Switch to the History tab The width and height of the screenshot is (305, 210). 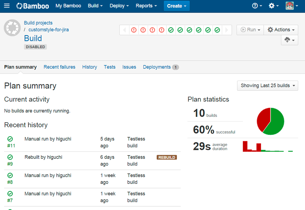tap(89, 67)
